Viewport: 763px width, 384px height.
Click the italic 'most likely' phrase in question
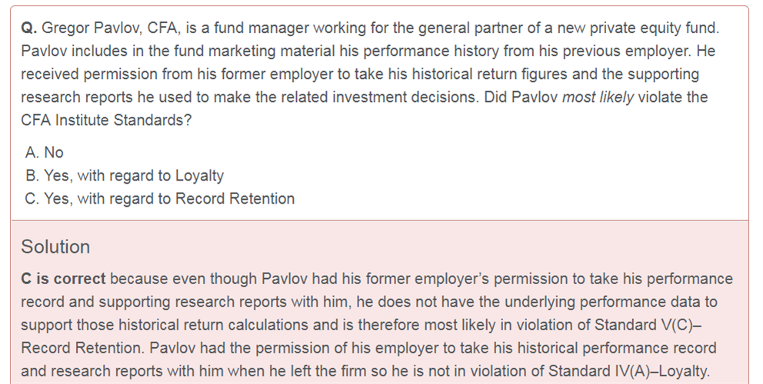598,98
